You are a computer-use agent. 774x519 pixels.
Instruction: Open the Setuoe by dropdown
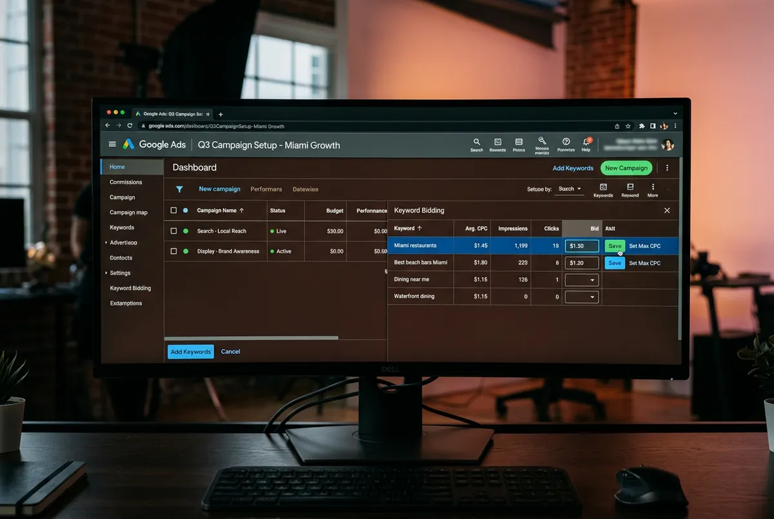[570, 189]
